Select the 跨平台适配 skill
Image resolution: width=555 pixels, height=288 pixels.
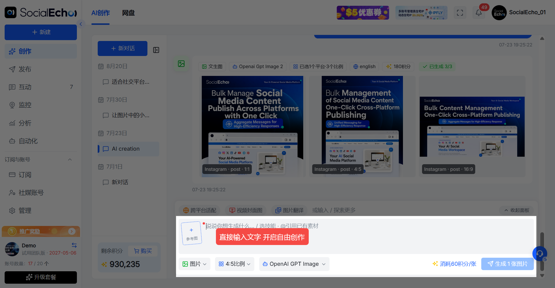pos(200,210)
